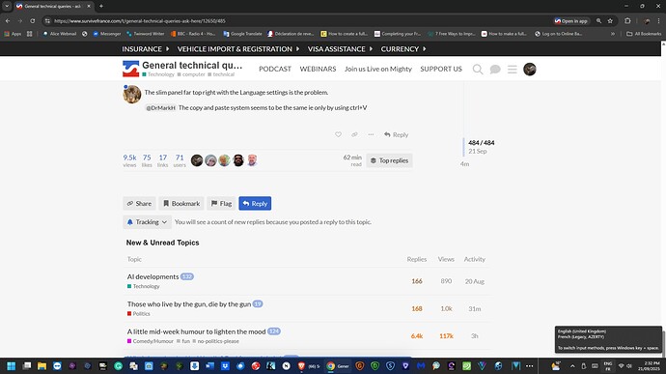Open the WEBINARS menu link
666x374 pixels.
click(318, 69)
